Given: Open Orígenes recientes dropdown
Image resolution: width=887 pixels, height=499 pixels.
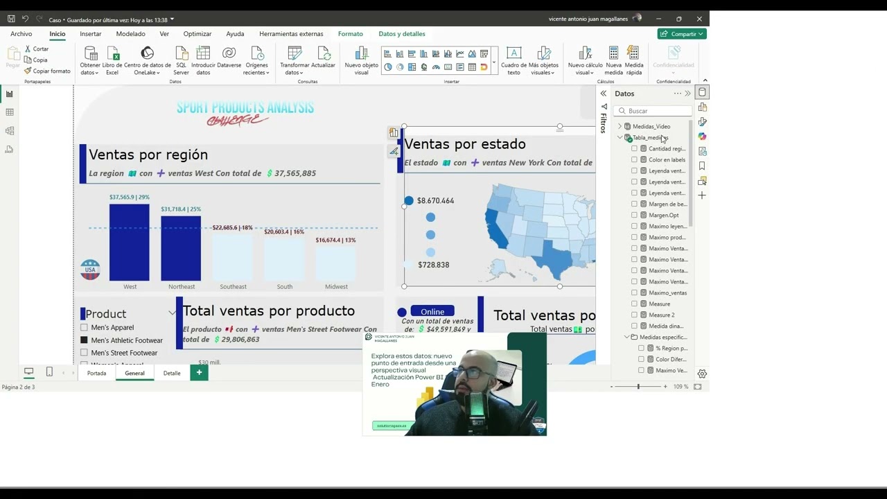Looking at the screenshot, I should pos(256,61).
